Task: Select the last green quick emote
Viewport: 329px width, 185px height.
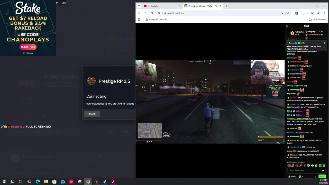Action: pyautogui.click(x=324, y=166)
